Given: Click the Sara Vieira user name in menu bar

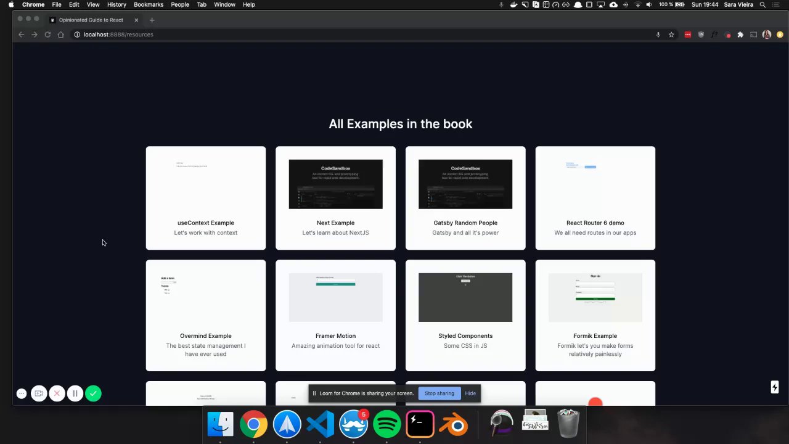Looking at the screenshot, I should [738, 4].
